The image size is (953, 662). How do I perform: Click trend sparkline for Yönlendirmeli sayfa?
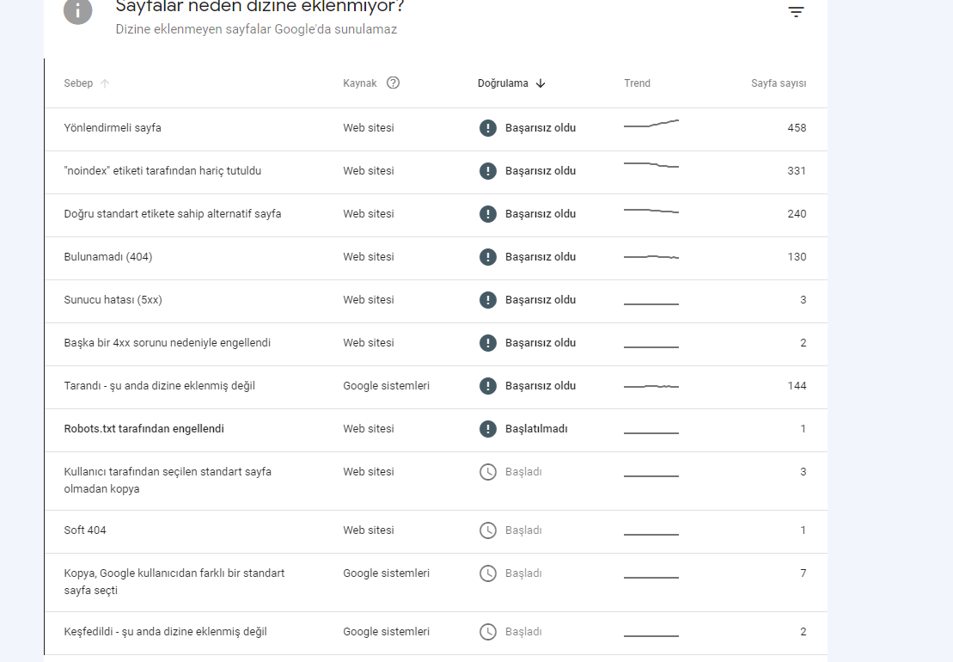coord(651,124)
